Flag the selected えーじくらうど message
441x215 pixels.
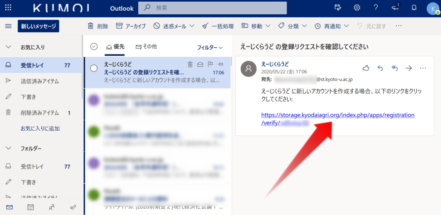pyautogui.click(x=211, y=64)
